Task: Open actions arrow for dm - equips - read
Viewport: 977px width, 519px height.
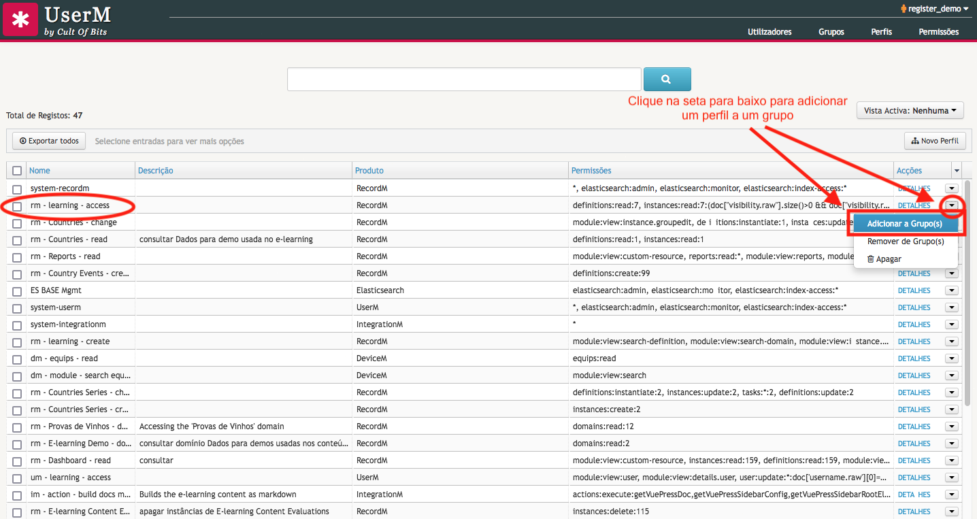Action: pos(952,358)
